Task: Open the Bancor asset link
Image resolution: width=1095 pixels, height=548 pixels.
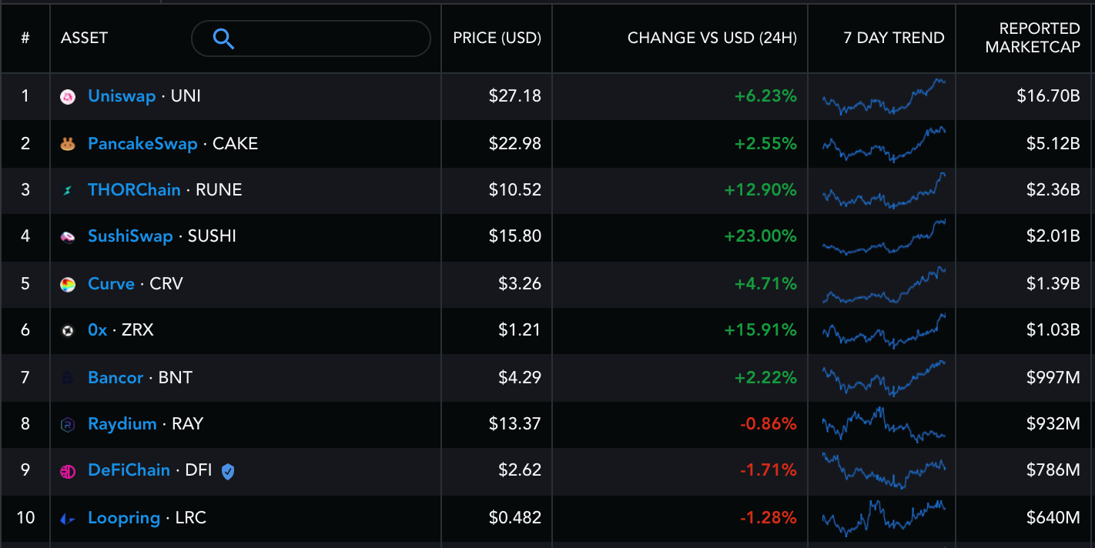Action: pyautogui.click(x=116, y=378)
